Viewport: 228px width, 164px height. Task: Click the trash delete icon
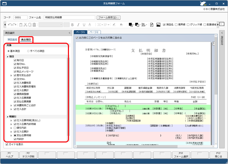point(34,25)
